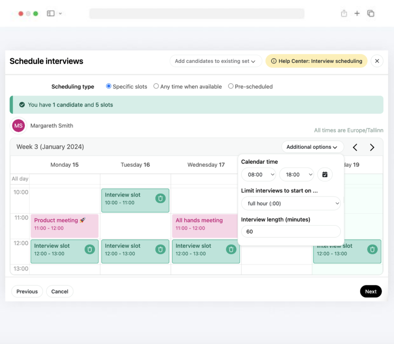Expand the Additional options dropdown
Image resolution: width=394 pixels, height=344 pixels.
[x=312, y=147]
